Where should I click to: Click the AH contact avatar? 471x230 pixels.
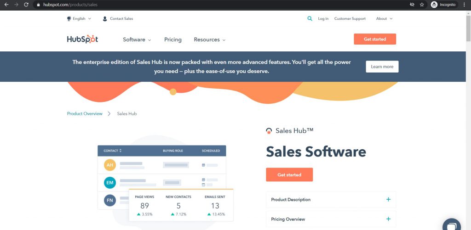(109, 165)
